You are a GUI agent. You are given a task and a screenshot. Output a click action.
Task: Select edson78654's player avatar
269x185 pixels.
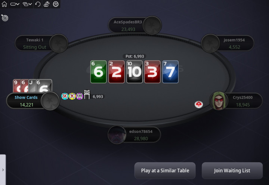[117, 135]
